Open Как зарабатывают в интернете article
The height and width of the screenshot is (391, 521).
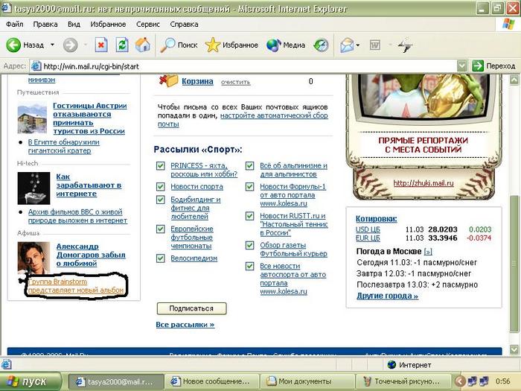click(x=89, y=185)
